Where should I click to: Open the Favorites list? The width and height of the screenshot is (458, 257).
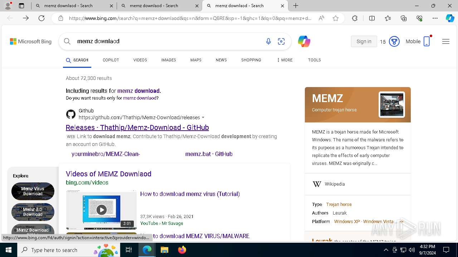pos(388,18)
